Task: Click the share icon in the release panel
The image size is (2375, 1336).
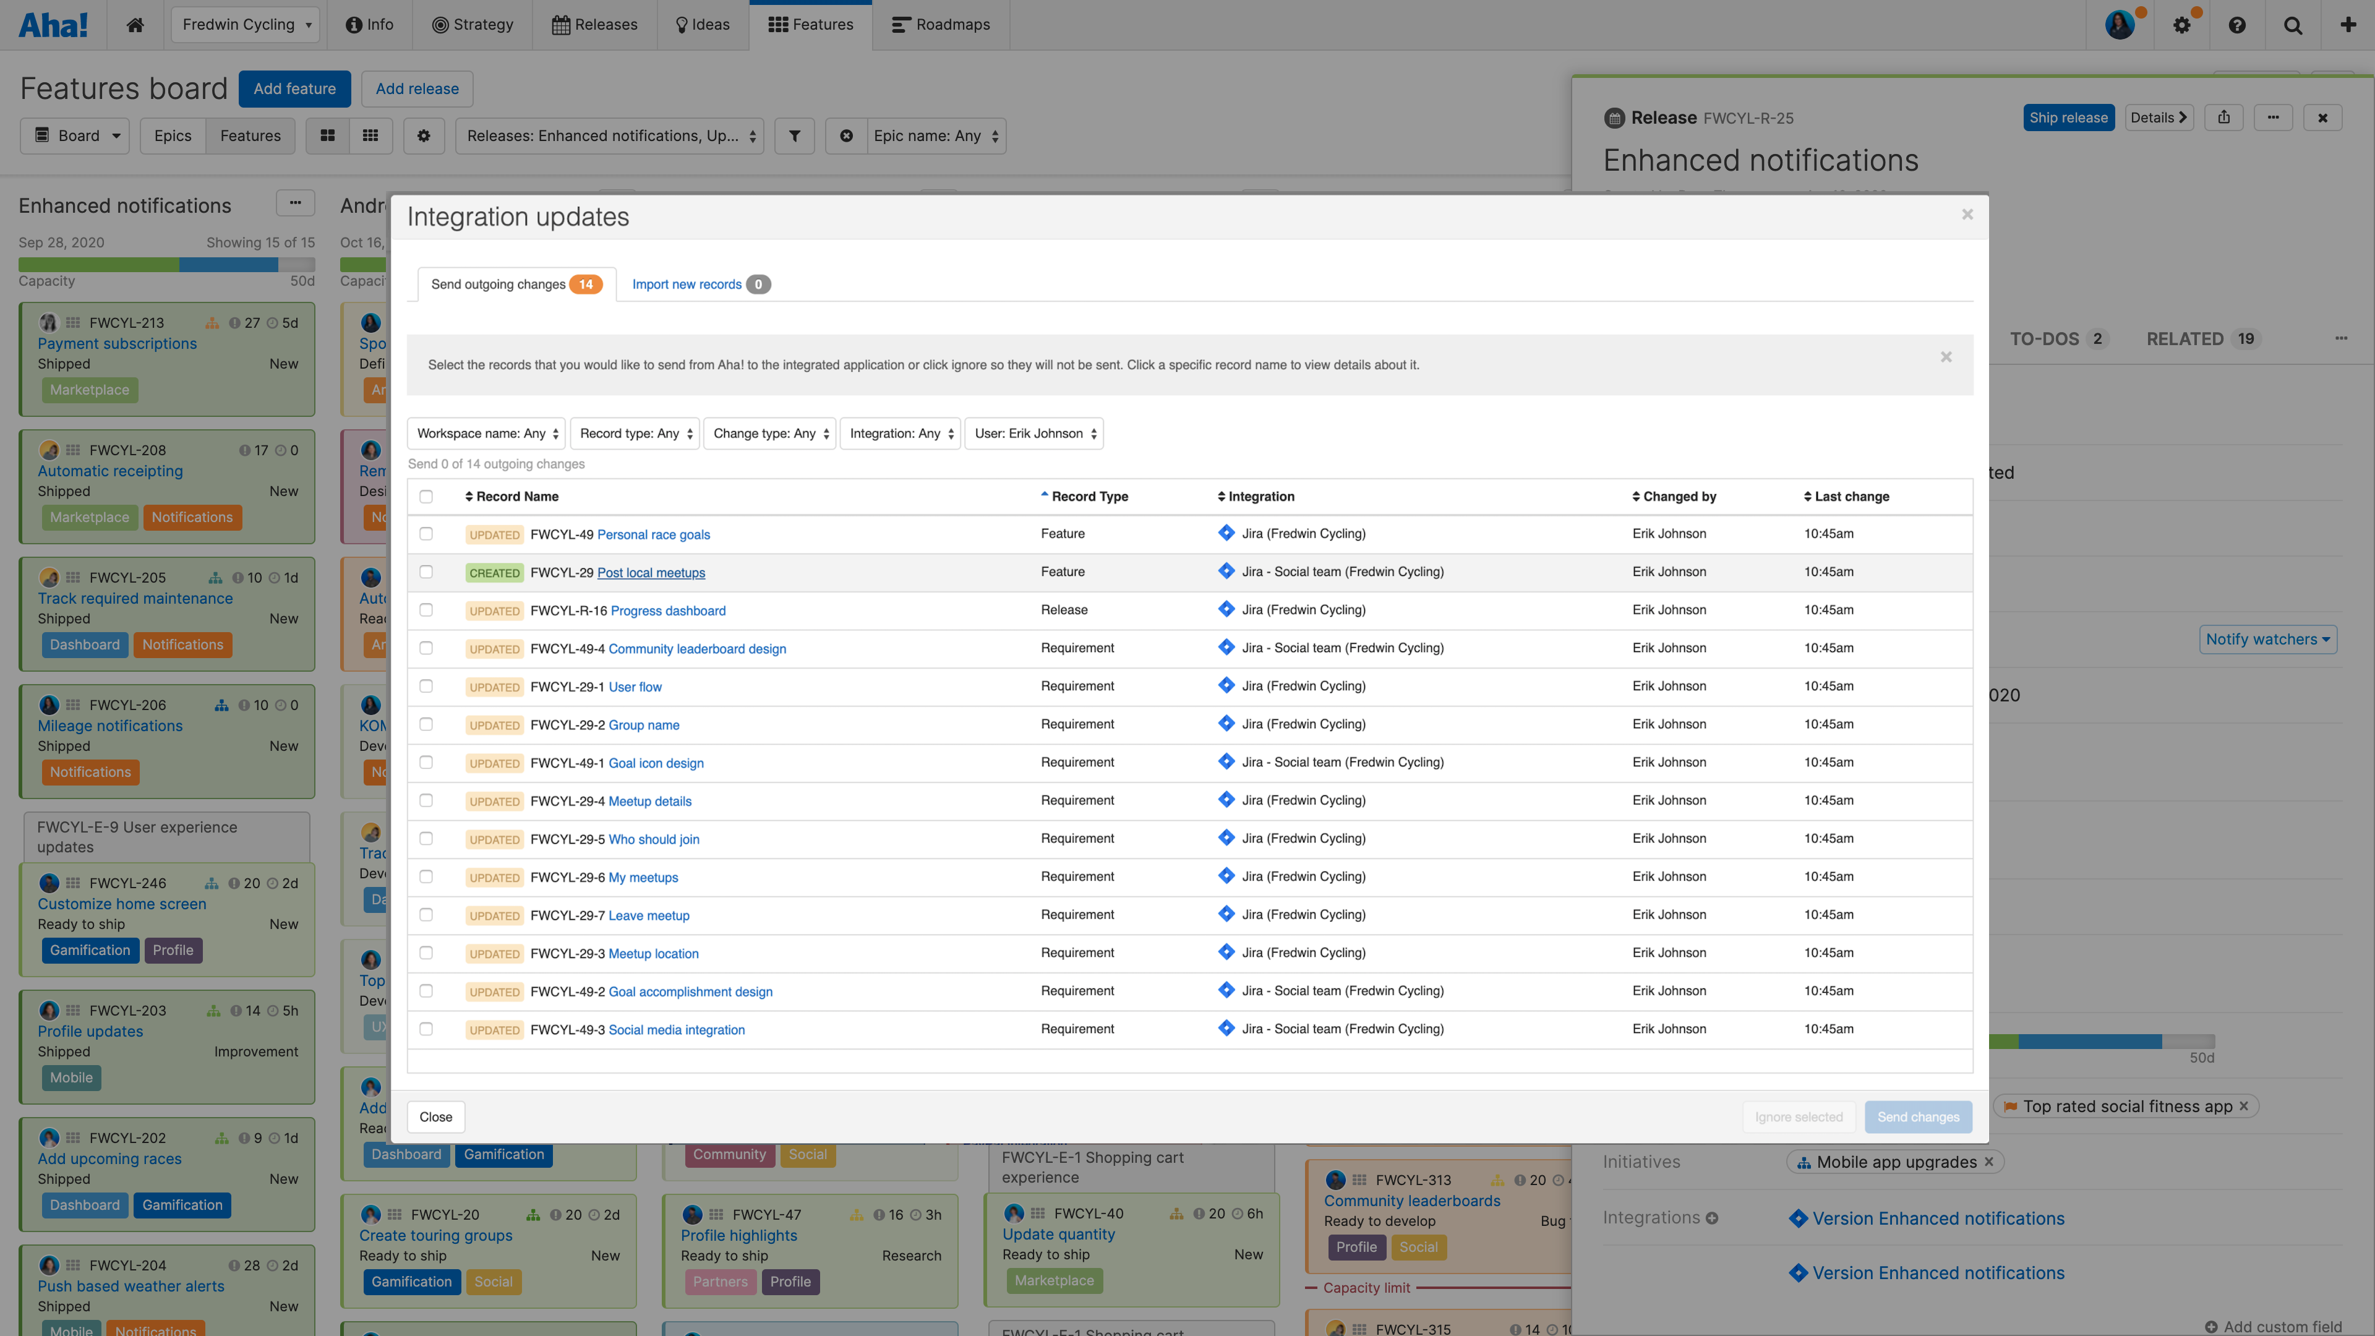Action: 2224,117
